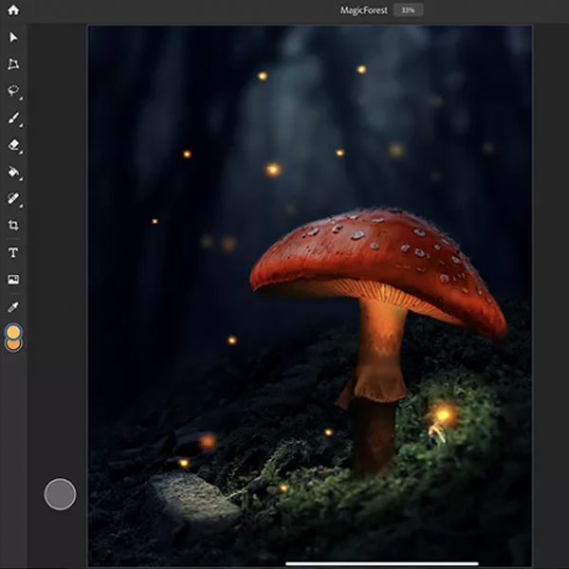
Task: Select the Move tool
Action: click(13, 37)
